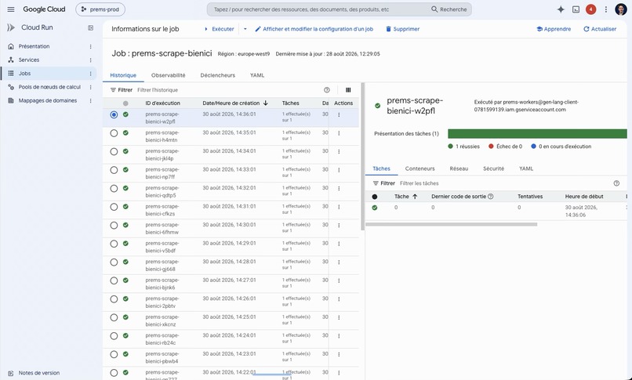Screen dimensions: 632x380
Task: Open notifications badge showing 4
Action: (590, 9)
